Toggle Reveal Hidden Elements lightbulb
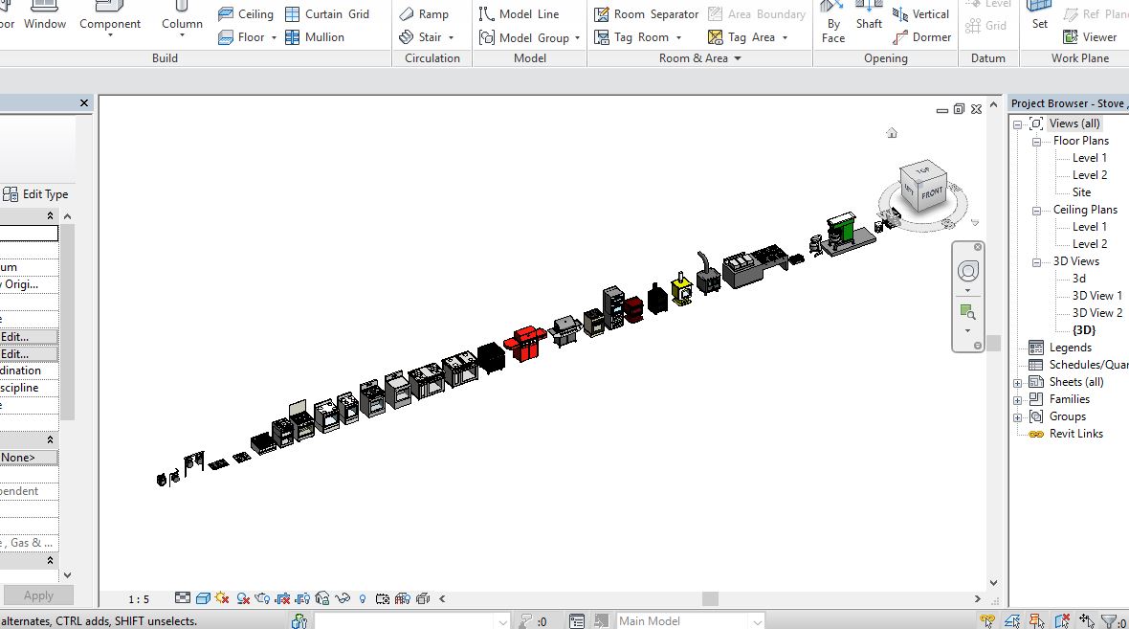The width and height of the screenshot is (1129, 629). pyautogui.click(x=363, y=599)
